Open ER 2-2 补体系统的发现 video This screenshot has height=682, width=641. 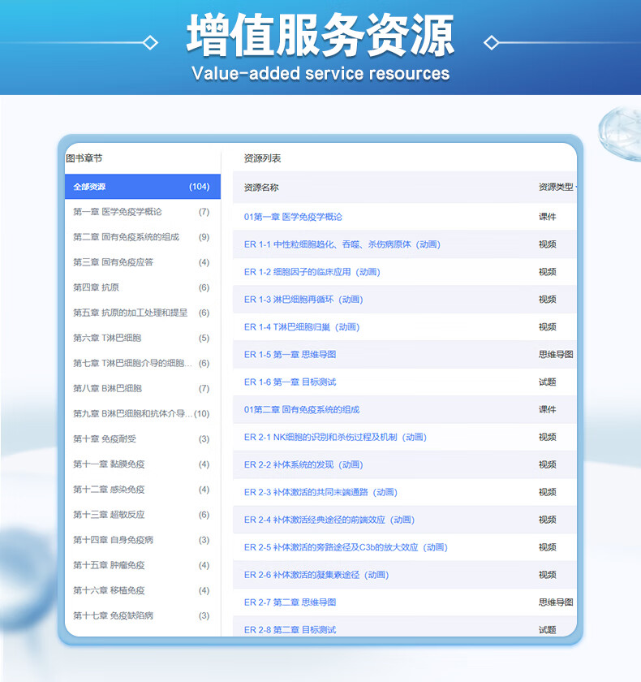303,465
